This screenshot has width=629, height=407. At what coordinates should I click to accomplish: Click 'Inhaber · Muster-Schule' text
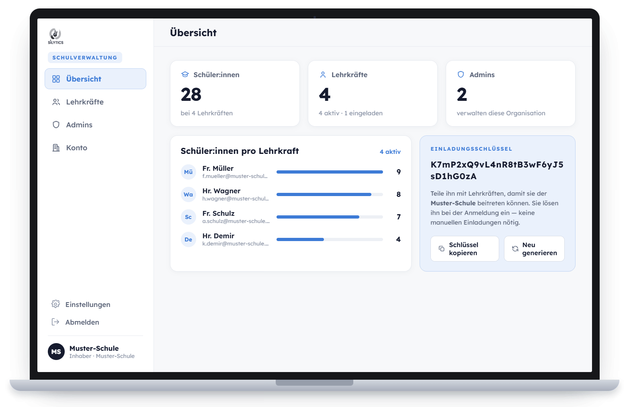(x=102, y=356)
